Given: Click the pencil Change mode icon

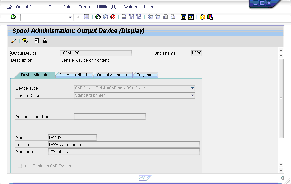Looking at the screenshot, I should 13,41.
